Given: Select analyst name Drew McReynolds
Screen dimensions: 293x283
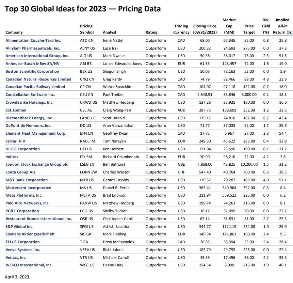Looking at the screenshot, I should click(118, 242).
